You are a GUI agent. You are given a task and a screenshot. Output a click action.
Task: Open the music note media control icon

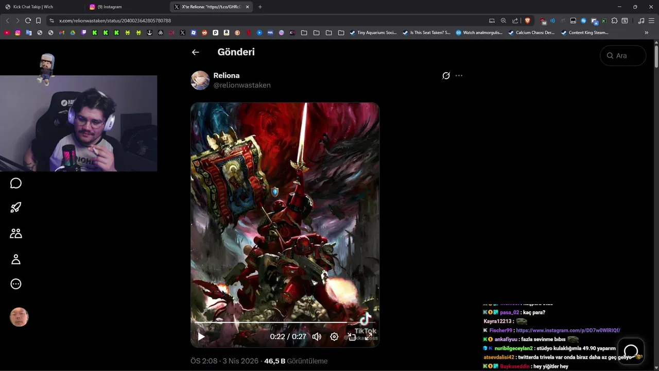(x=641, y=21)
